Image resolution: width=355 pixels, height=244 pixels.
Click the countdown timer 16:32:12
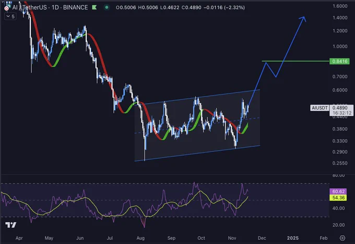coord(342,113)
